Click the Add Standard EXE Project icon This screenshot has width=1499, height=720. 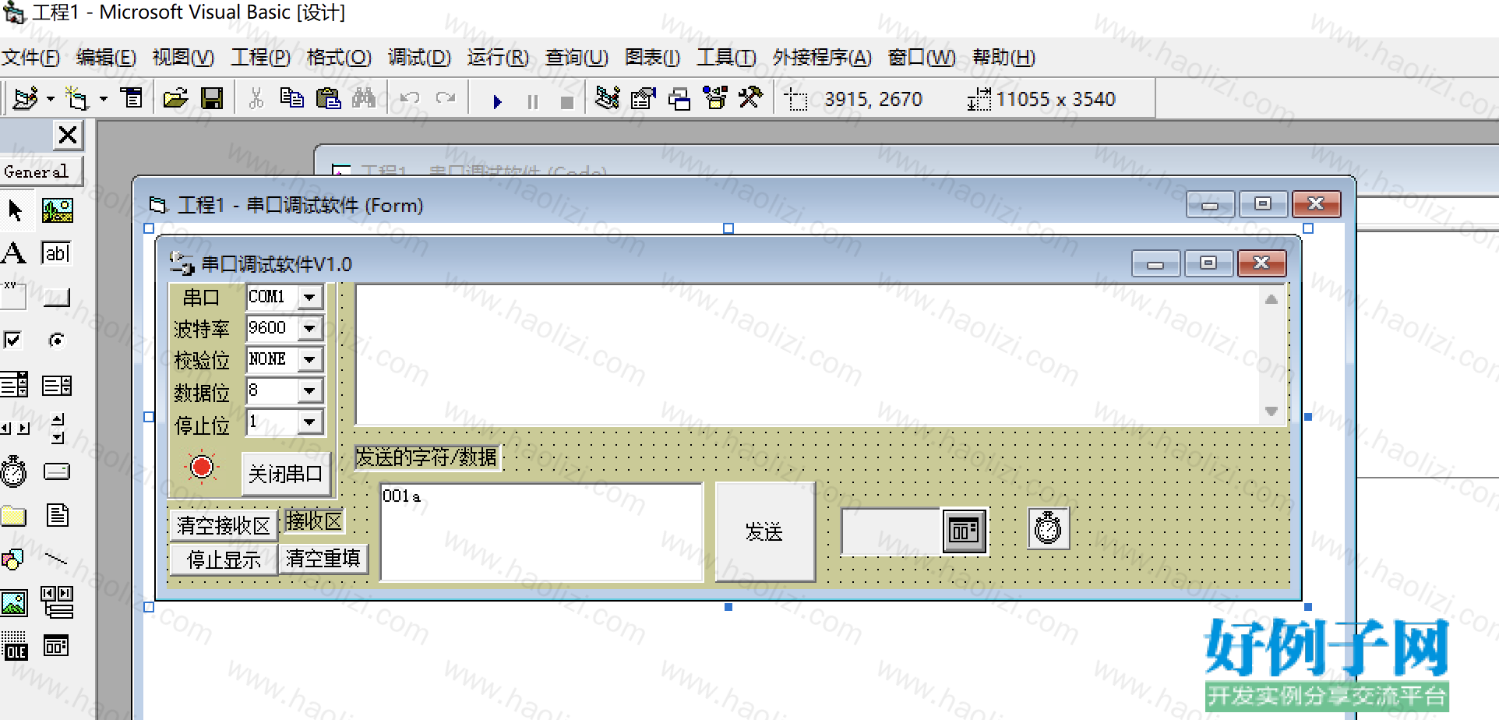pos(26,98)
